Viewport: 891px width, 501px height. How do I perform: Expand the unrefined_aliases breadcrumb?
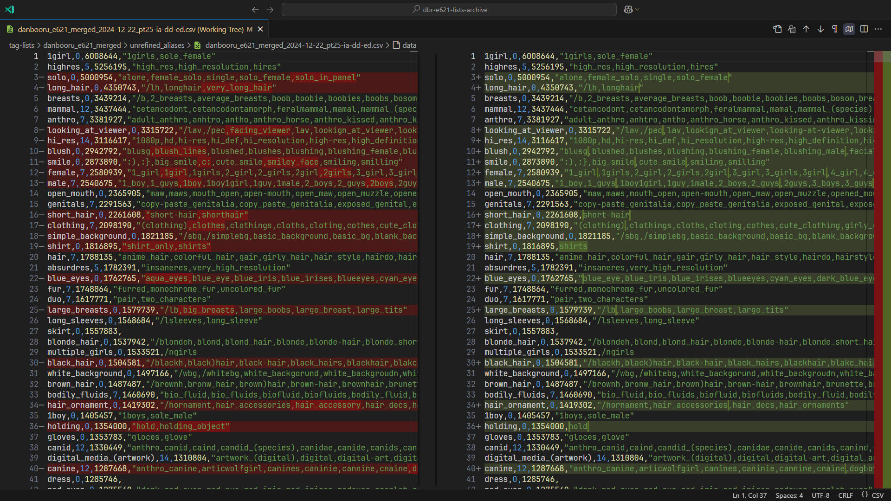[x=157, y=45]
